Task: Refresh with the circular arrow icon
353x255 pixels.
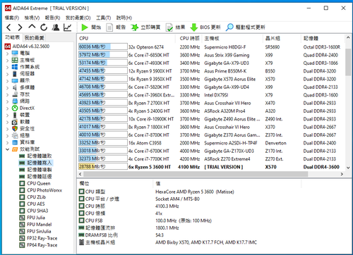Action: click(44, 27)
